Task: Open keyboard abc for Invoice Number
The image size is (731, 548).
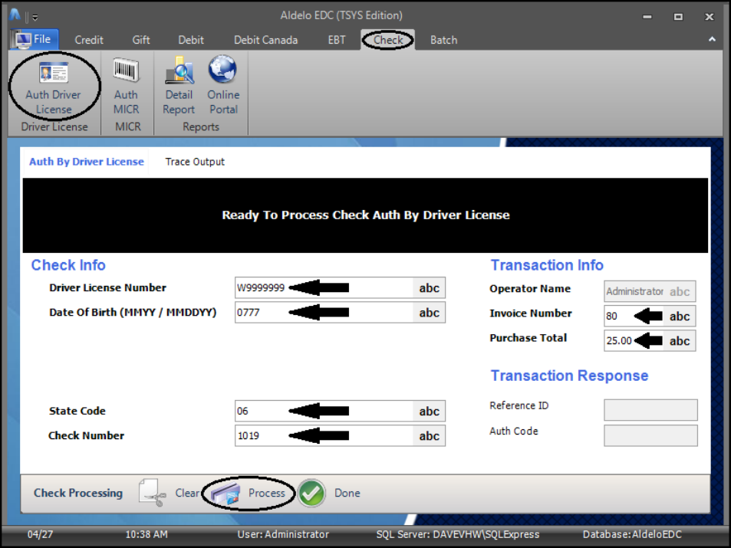Action: click(680, 316)
